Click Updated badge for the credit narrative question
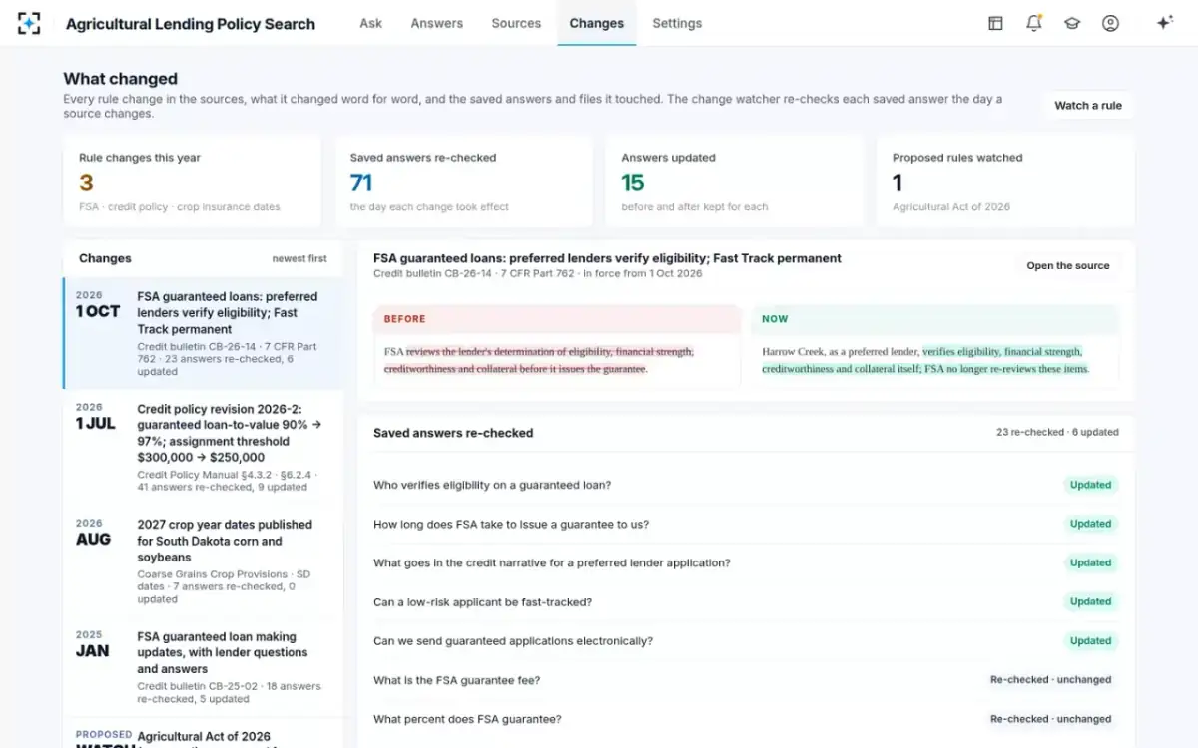 tap(1090, 562)
